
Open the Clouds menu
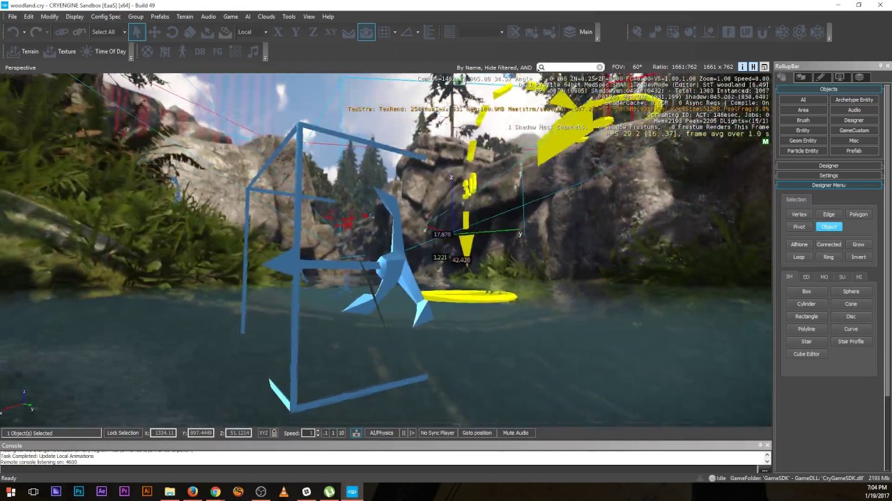[x=266, y=17]
